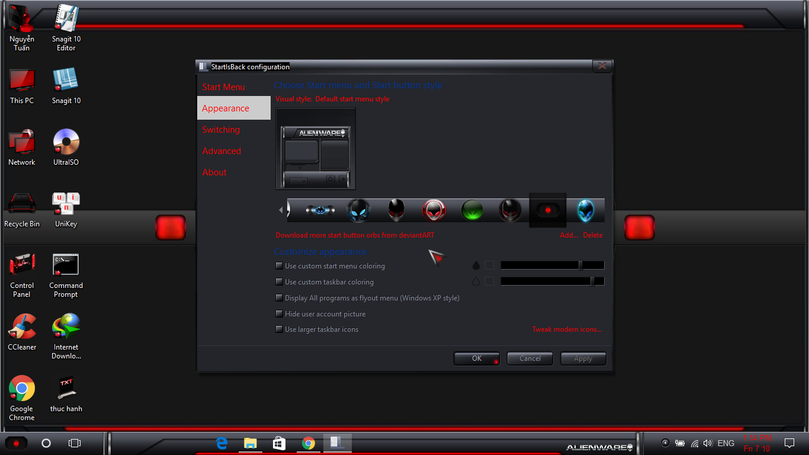The image size is (809, 455).
Task: Click the volume speaker tray icon
Action: pyautogui.click(x=708, y=443)
